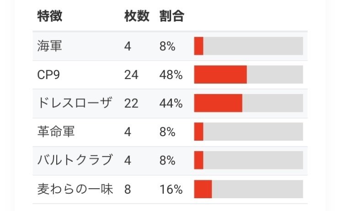Select the 海軍 row label

pyautogui.click(x=50, y=46)
